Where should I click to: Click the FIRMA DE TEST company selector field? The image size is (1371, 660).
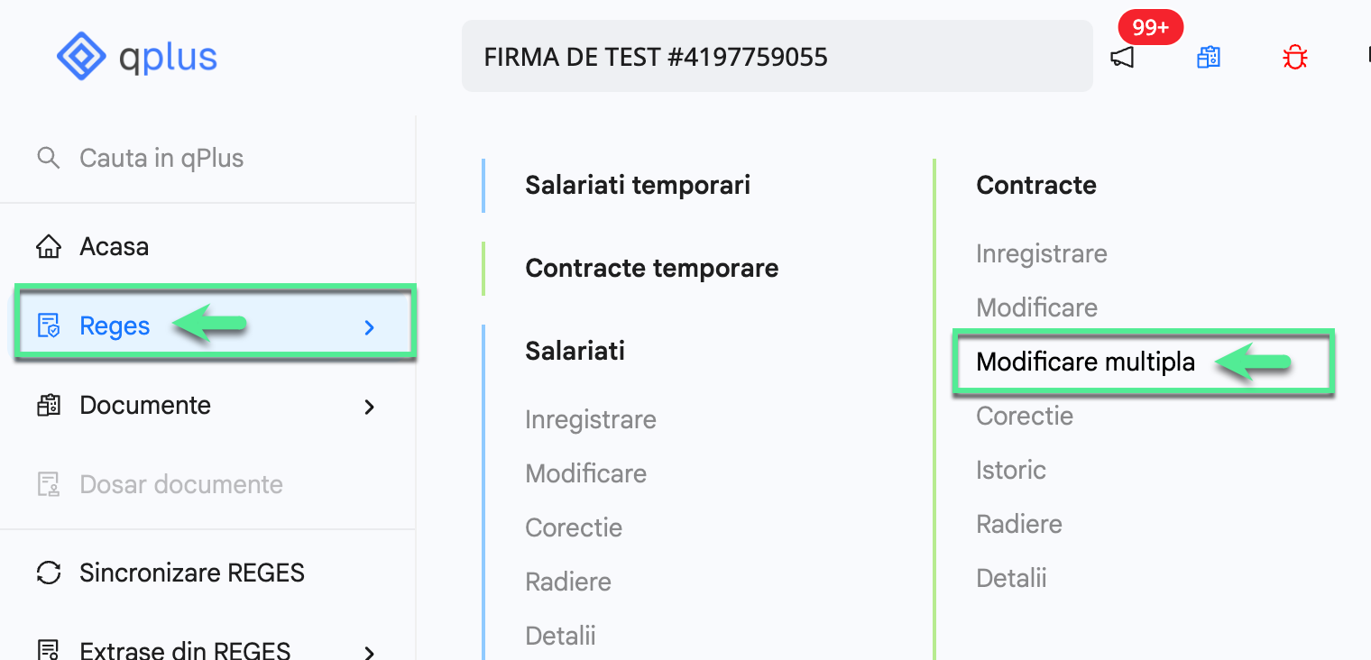[x=777, y=56]
